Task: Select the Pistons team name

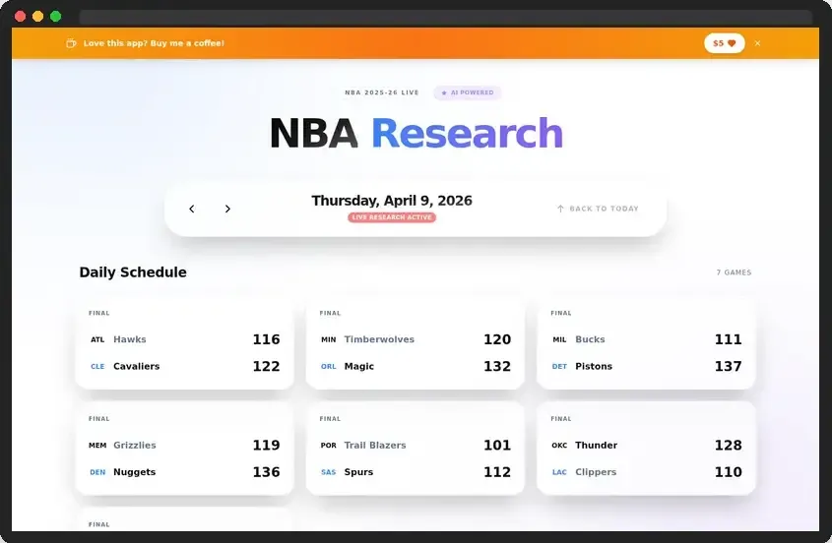Action: click(x=594, y=366)
